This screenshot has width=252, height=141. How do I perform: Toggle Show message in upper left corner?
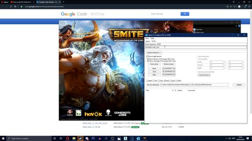coord(148,61)
